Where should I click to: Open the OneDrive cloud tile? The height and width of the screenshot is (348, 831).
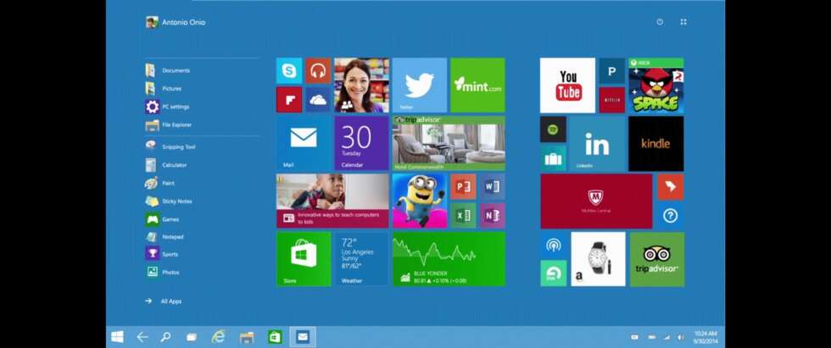click(318, 100)
